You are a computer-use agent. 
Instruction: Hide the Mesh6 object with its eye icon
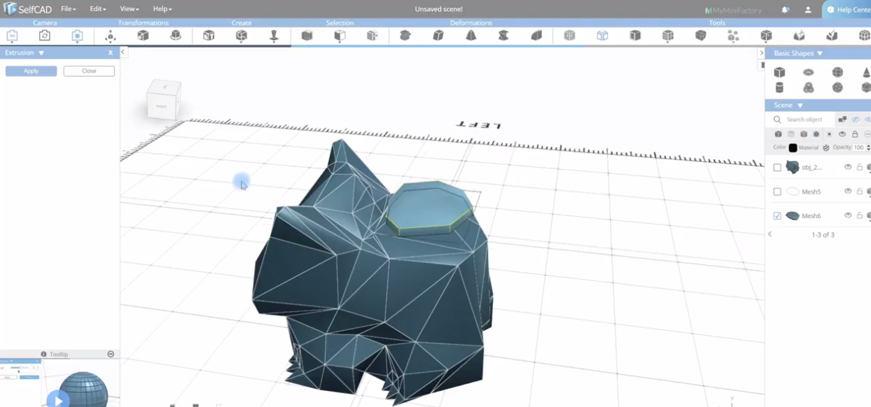coord(848,215)
